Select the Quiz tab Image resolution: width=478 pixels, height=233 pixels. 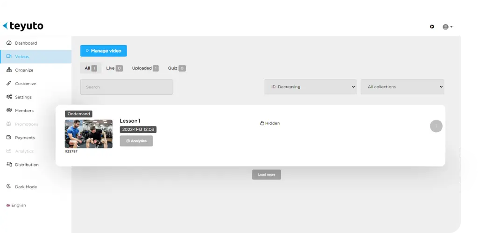coord(176,68)
